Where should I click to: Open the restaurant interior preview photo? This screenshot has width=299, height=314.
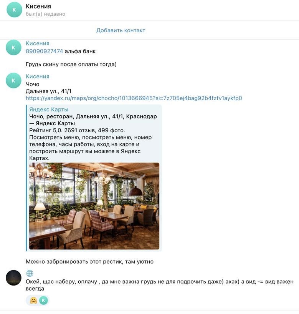click(94, 206)
